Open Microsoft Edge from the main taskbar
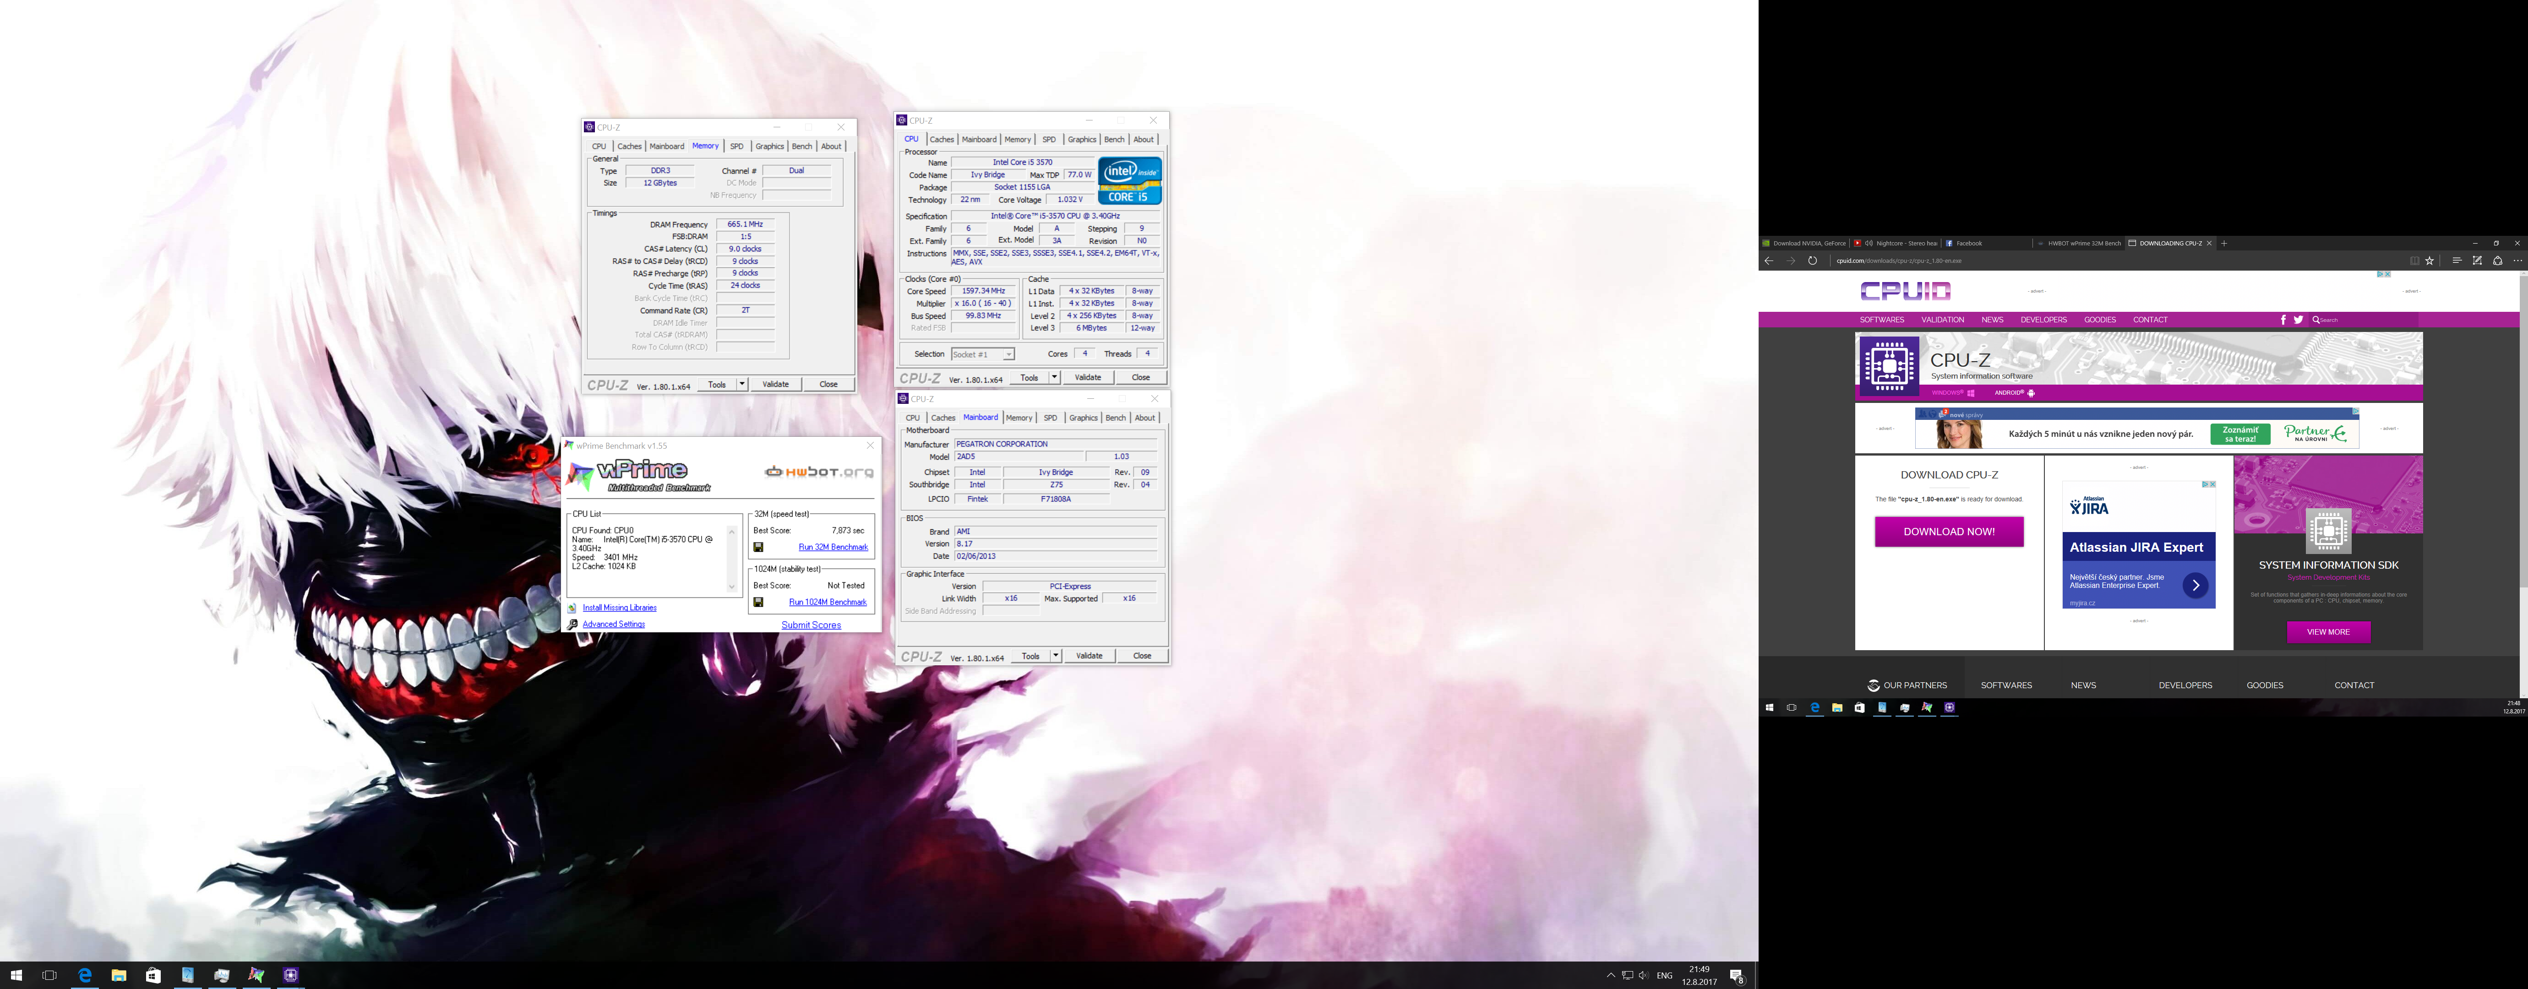 click(84, 975)
